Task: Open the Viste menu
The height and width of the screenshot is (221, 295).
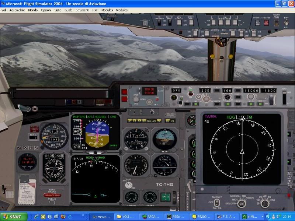Action: (x=58, y=10)
